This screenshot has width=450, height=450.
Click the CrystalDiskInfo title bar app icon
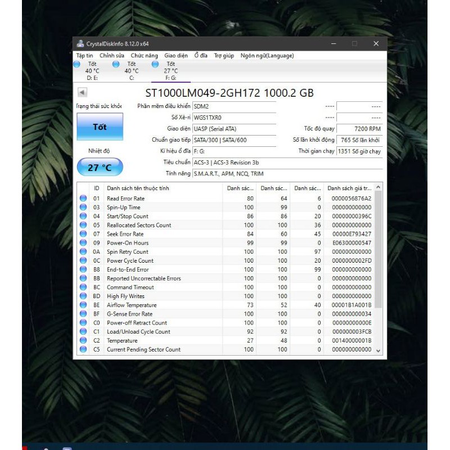(80, 44)
